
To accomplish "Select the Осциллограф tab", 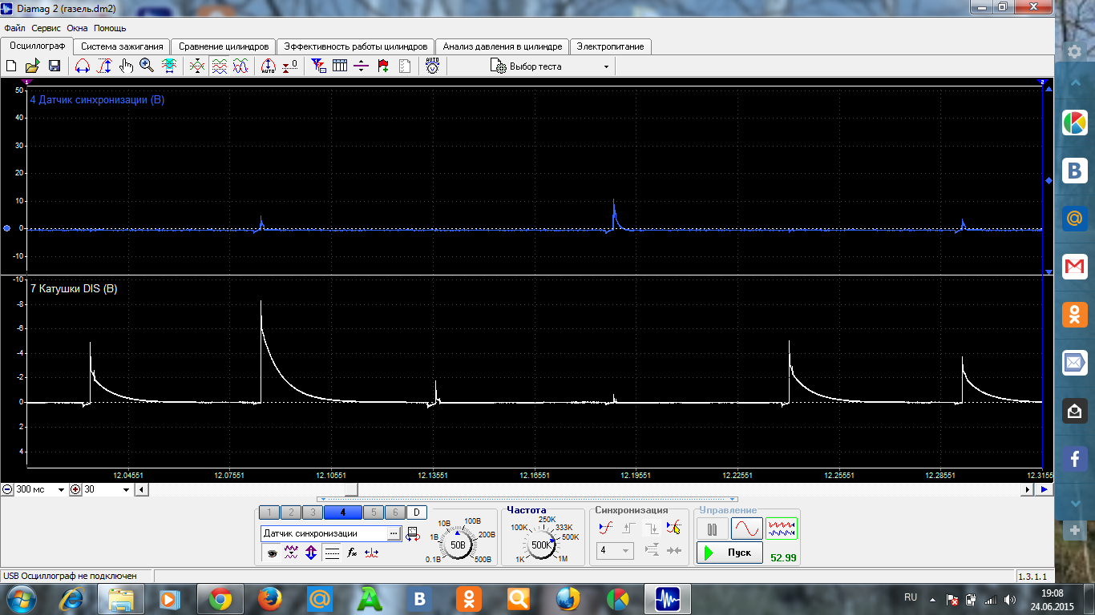I will (37, 46).
